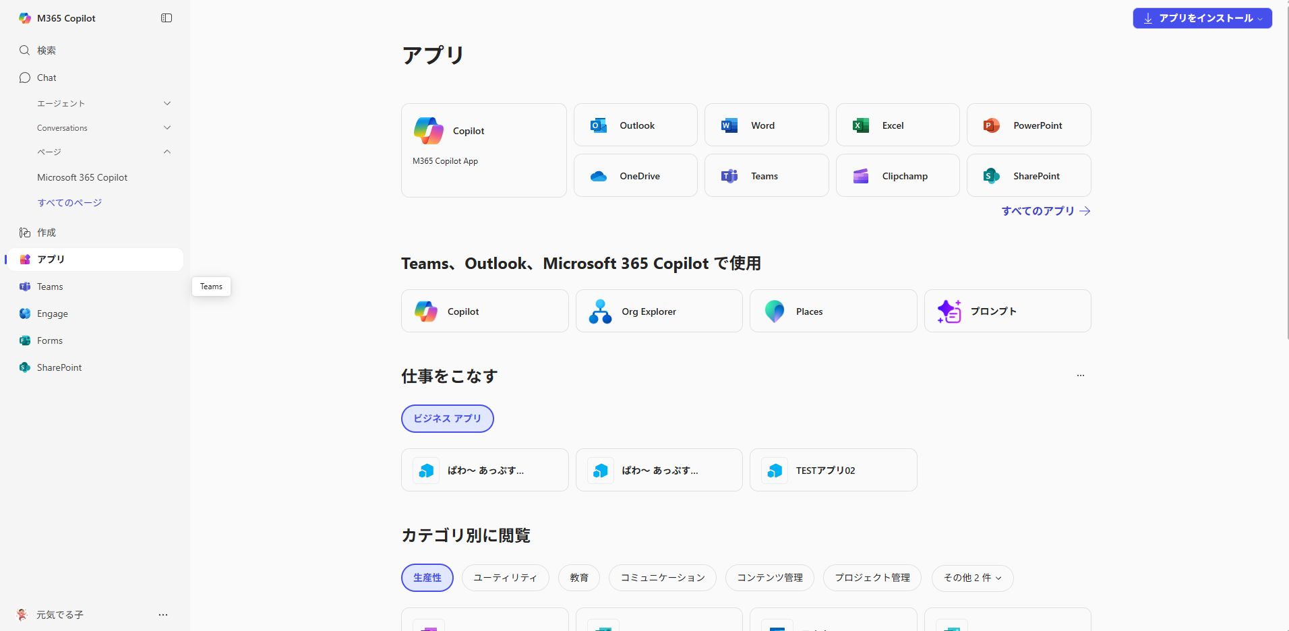Click the SharePoint icon in the sidebar

(x=25, y=367)
